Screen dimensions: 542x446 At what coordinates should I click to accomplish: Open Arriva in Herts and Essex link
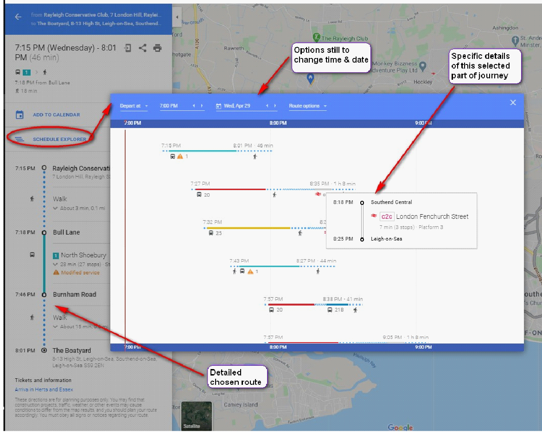coord(44,389)
